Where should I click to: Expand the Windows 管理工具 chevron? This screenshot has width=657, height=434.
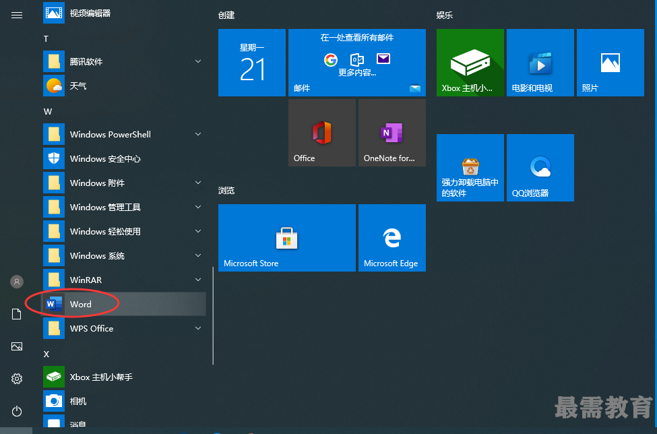click(198, 208)
